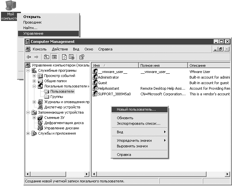Open the Вид submenu in context menu
The image size is (232, 186).
tap(139, 132)
